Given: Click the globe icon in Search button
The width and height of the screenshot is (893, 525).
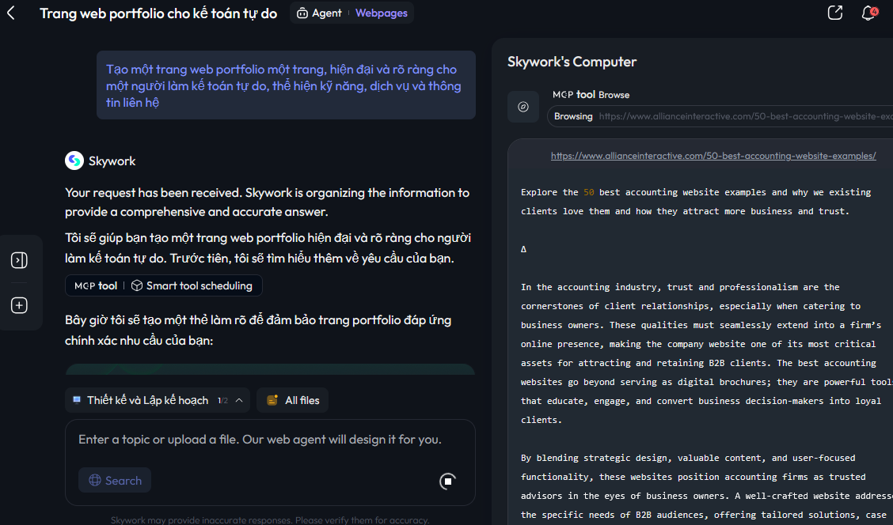Looking at the screenshot, I should pyautogui.click(x=94, y=481).
